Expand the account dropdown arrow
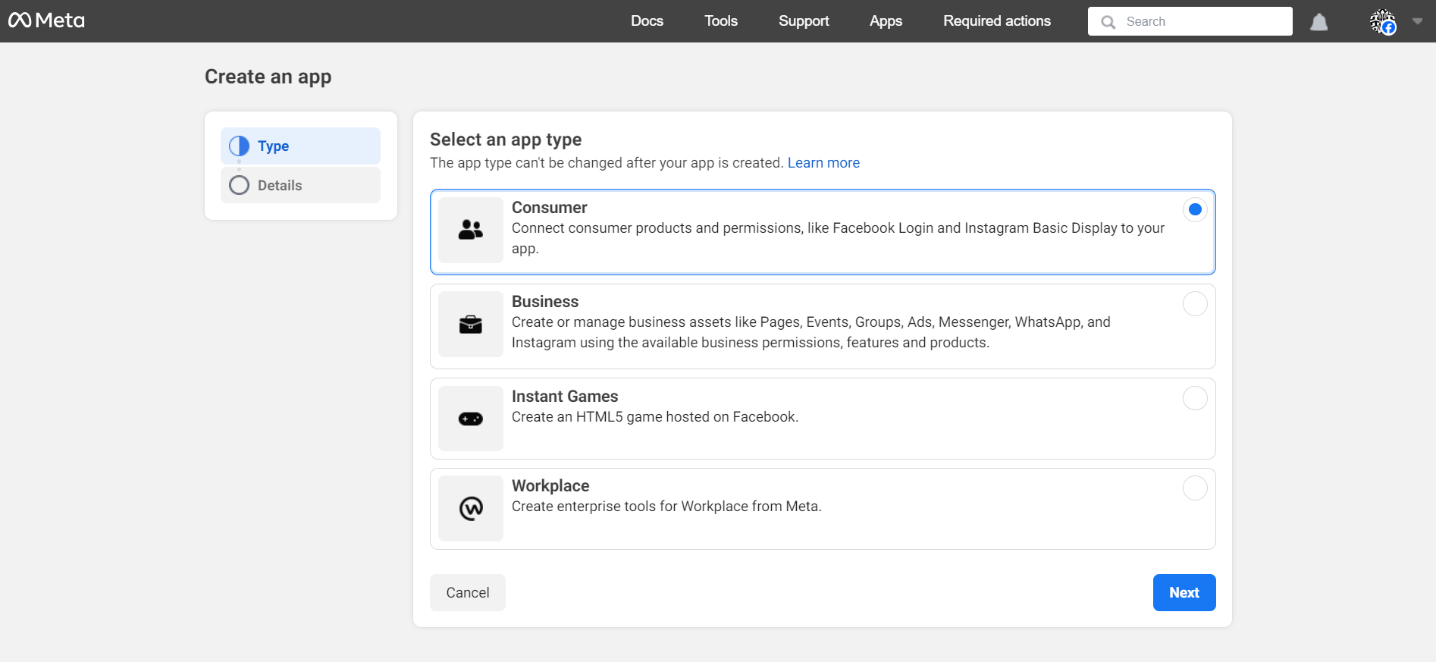Image resolution: width=1436 pixels, height=662 pixels. click(1417, 21)
